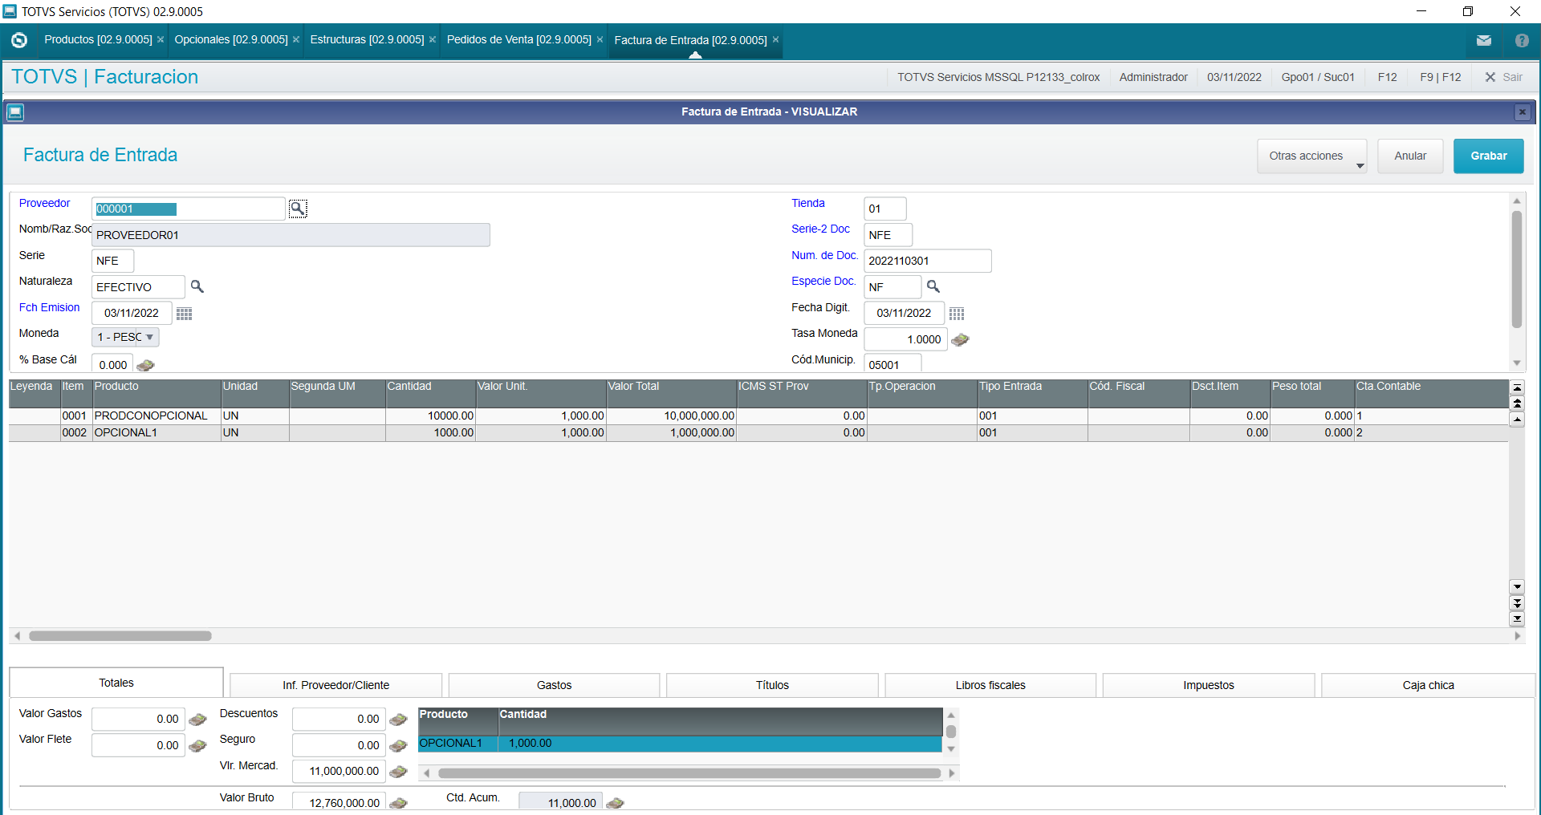
Task: Select the OPCIONAL1 row in items grid
Action: (758, 433)
